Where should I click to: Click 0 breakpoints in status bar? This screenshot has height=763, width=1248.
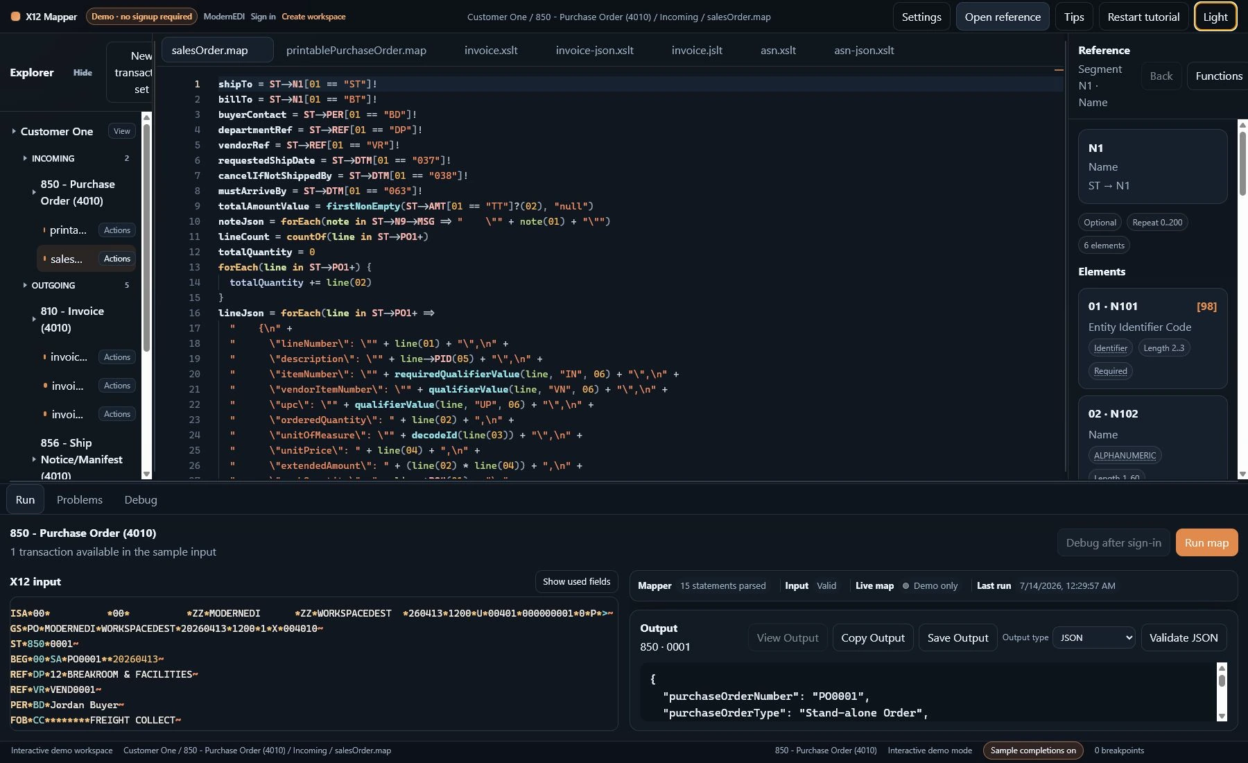click(1119, 751)
